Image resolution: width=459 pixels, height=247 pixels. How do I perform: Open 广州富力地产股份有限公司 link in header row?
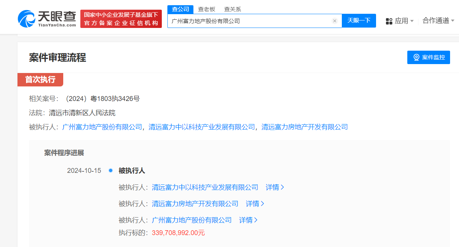coord(102,127)
